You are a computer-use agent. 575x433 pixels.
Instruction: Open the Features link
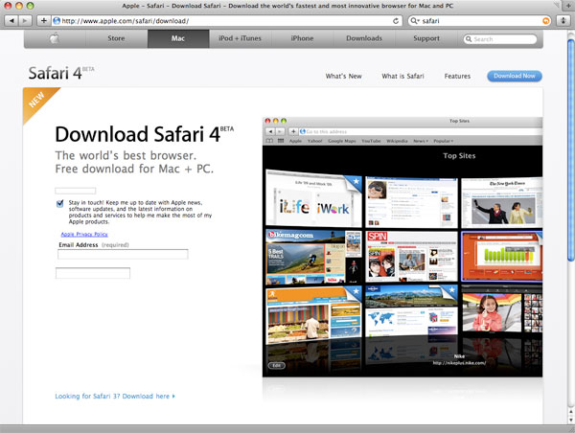pyautogui.click(x=457, y=77)
